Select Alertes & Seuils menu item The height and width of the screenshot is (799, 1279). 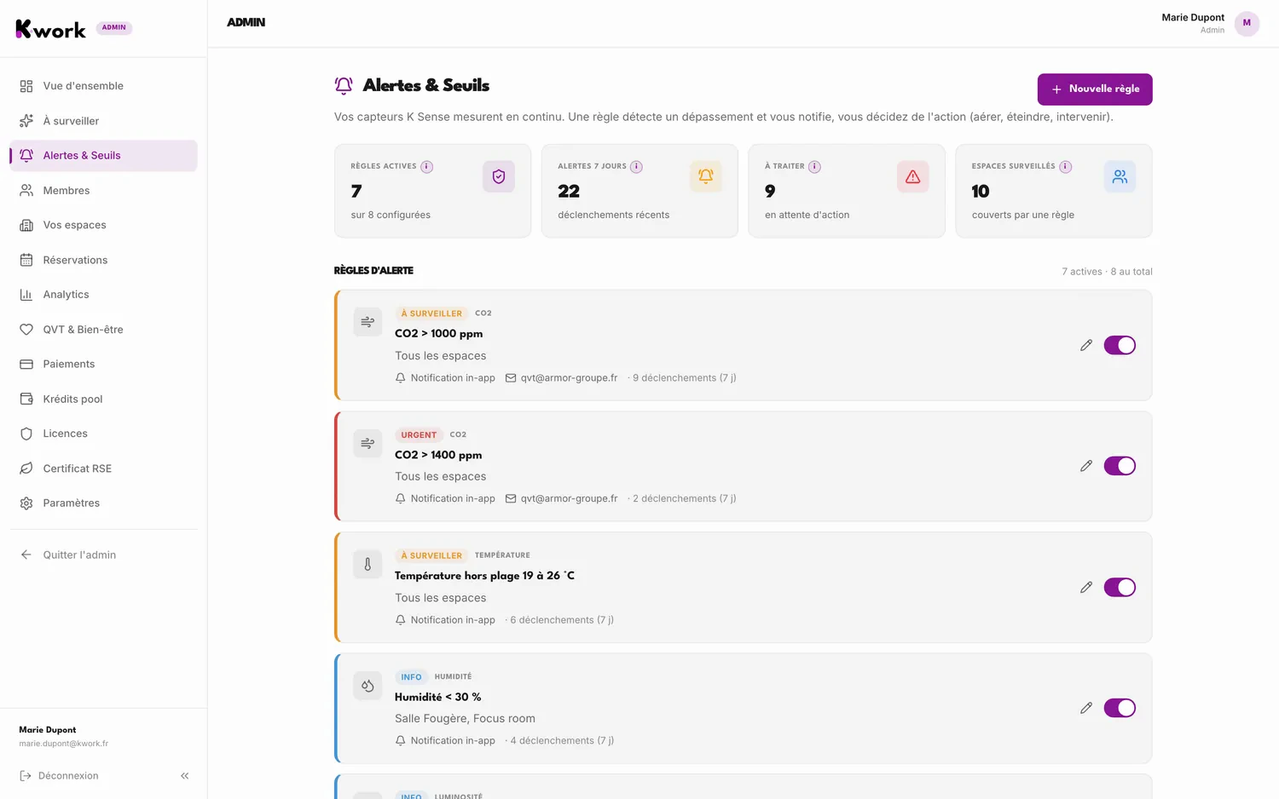[x=103, y=156]
